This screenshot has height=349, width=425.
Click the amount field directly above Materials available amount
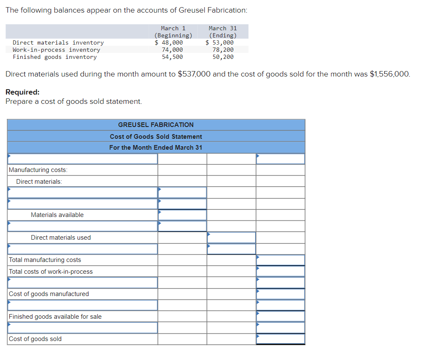[x=182, y=204]
